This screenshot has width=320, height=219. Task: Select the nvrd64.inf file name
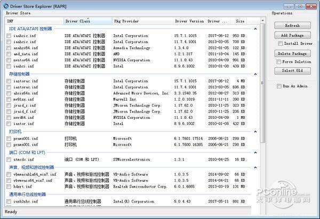click(x=23, y=118)
